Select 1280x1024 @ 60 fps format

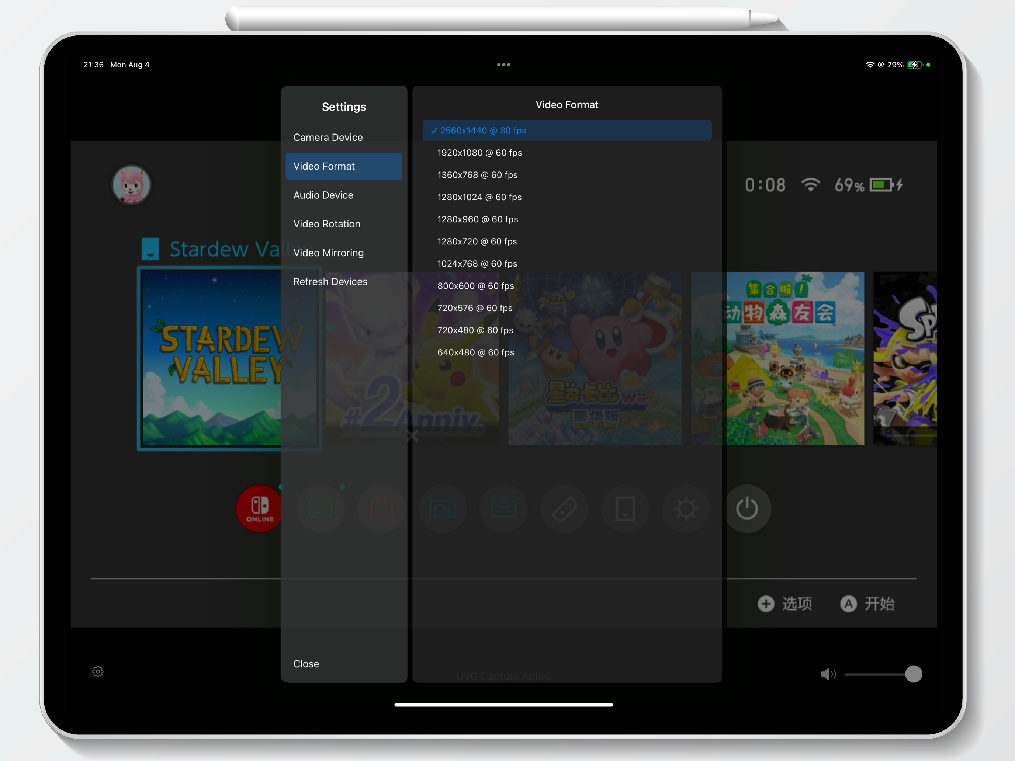(x=567, y=197)
